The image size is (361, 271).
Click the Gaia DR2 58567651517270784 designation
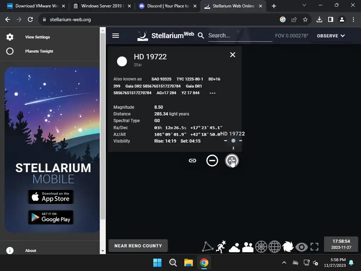153,86
